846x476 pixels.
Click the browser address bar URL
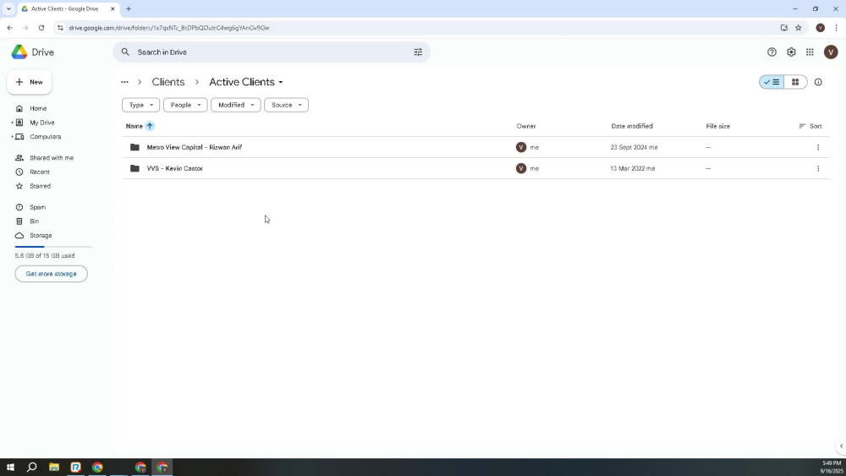tap(169, 28)
